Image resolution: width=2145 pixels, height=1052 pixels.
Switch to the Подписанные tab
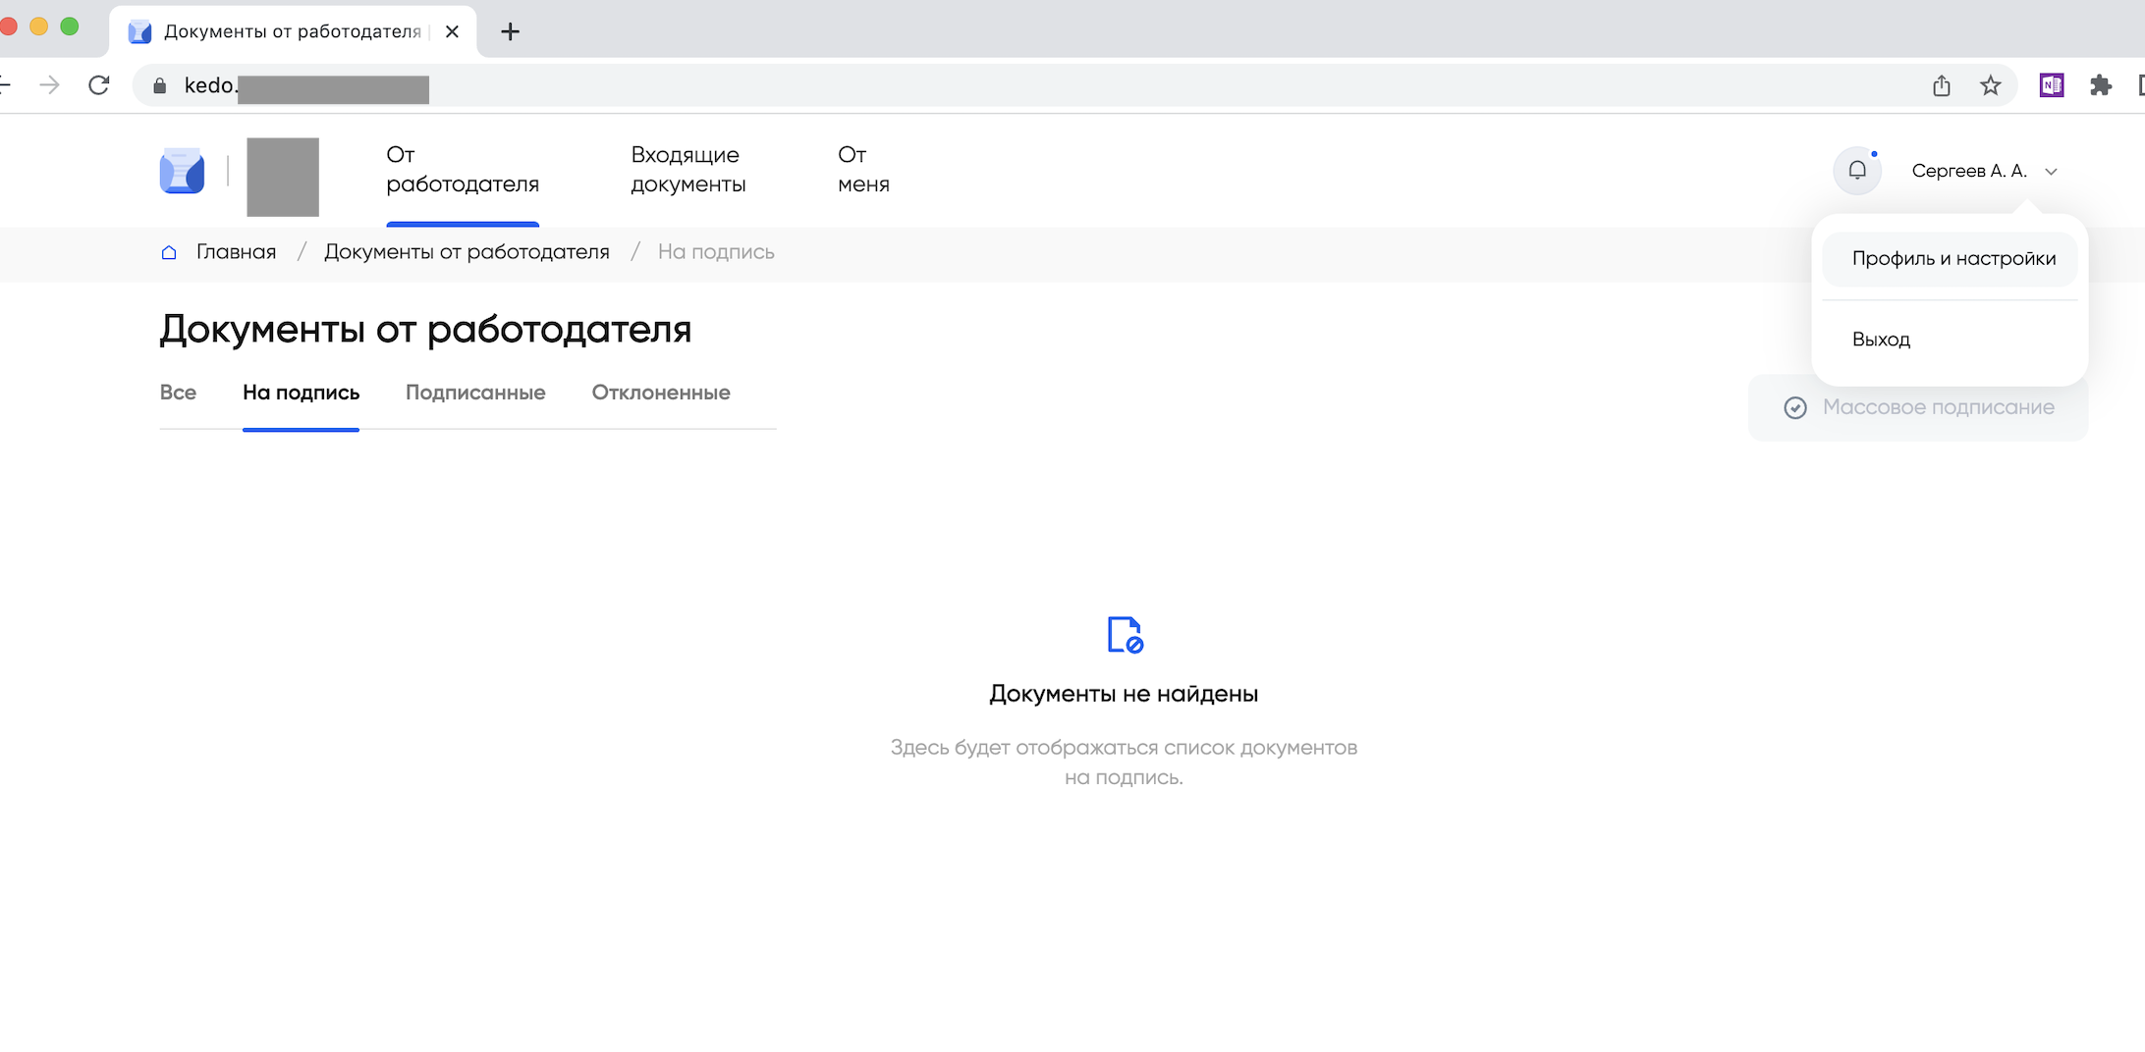[x=475, y=393]
